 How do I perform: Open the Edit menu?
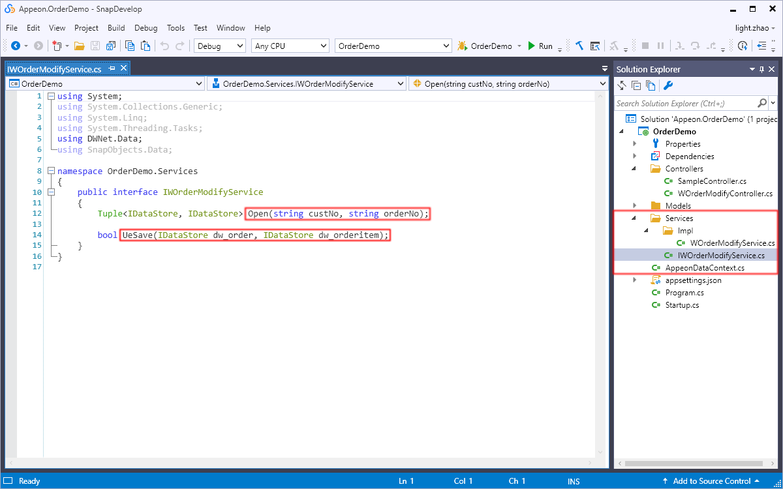point(33,28)
